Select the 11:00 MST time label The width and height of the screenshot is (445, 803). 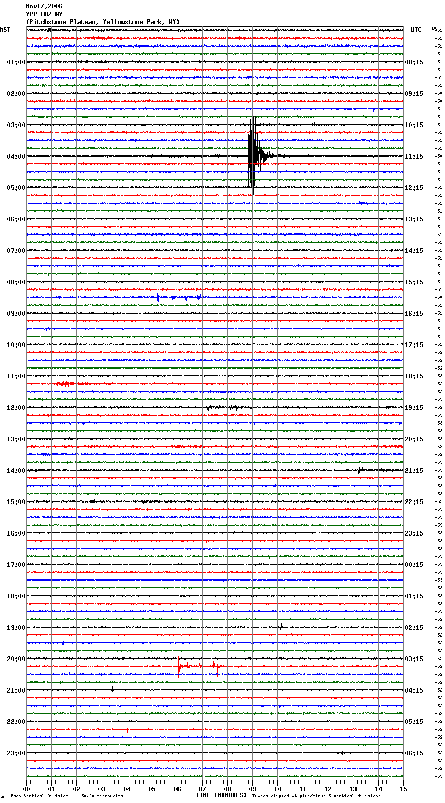point(16,376)
